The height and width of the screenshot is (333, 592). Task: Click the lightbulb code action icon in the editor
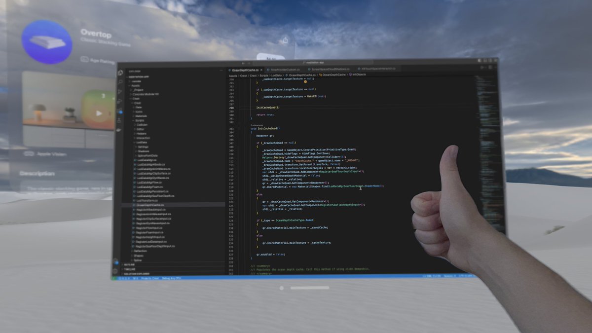point(305,81)
